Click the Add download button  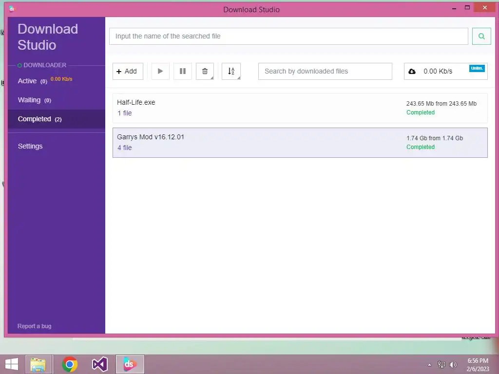pyautogui.click(x=128, y=71)
